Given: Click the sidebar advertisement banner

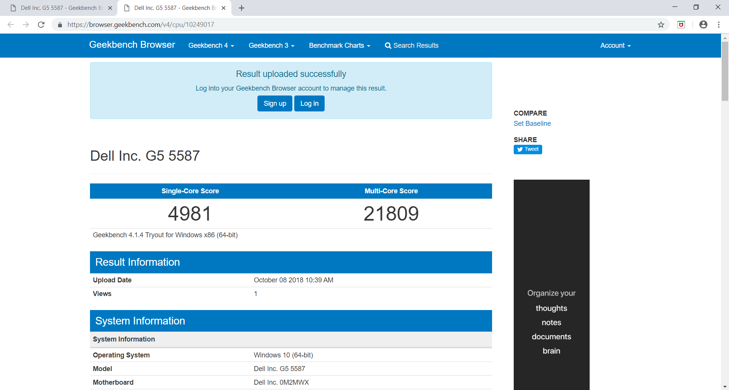Looking at the screenshot, I should [x=551, y=285].
